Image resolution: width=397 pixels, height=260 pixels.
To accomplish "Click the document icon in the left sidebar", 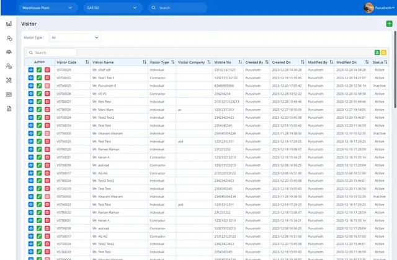I will pos(9,108).
